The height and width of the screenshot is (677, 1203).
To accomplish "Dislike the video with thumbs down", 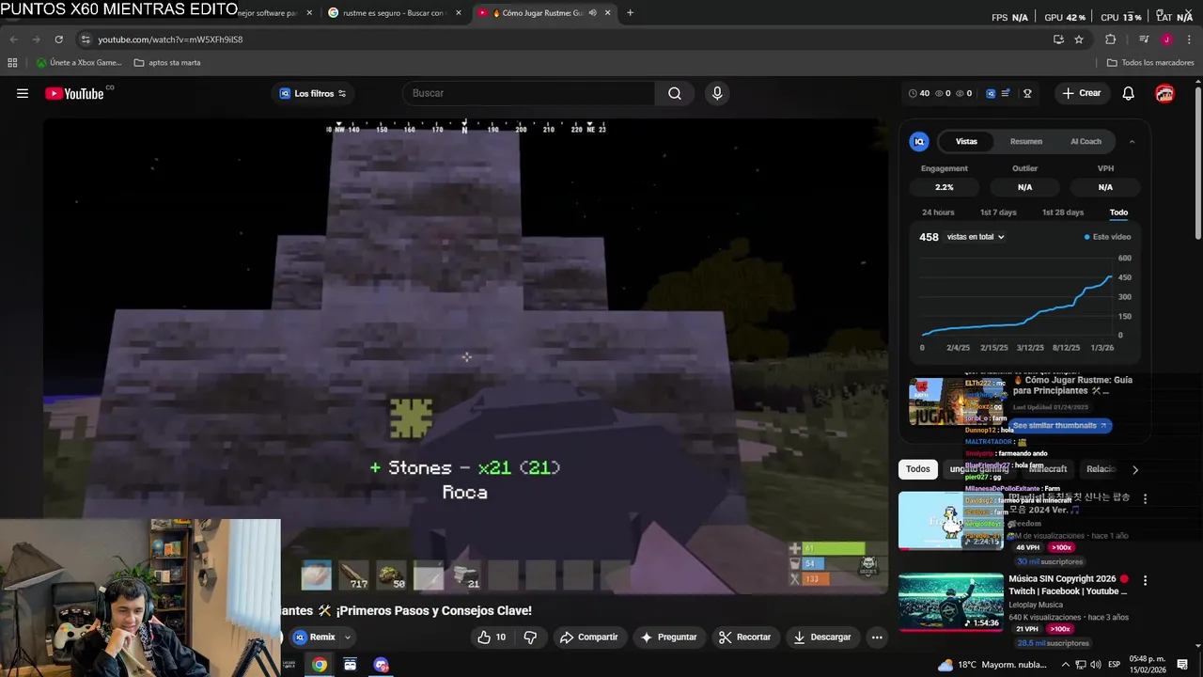I will [530, 637].
